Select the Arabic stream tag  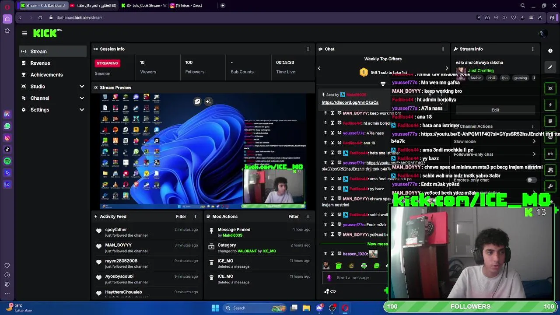(x=476, y=78)
